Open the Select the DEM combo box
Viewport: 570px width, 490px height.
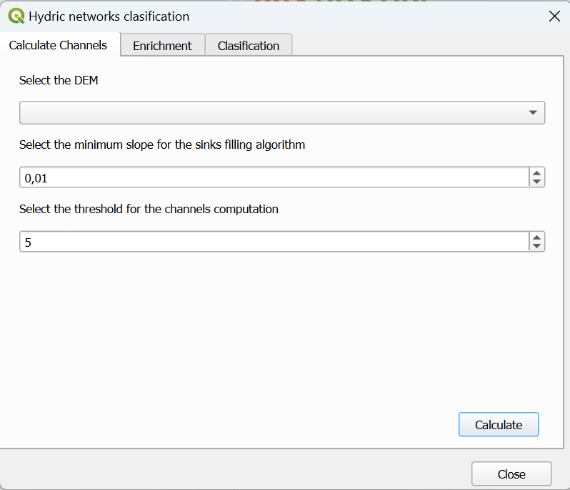[271, 113]
